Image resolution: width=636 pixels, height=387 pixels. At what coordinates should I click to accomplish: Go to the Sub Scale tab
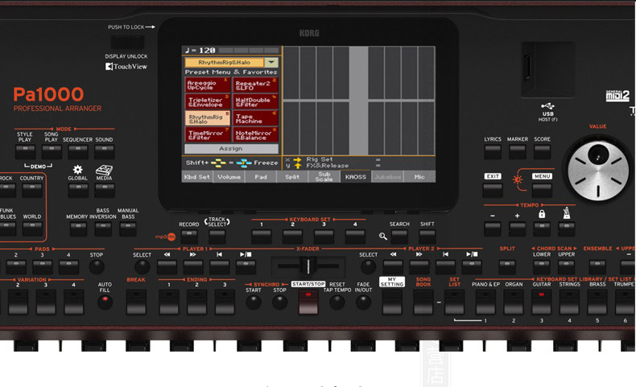(324, 177)
